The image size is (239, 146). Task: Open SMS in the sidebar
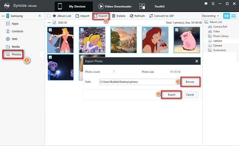click(x=12, y=39)
